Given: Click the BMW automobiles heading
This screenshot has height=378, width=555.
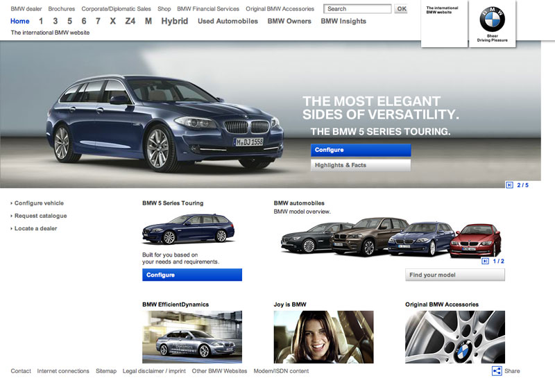Looking at the screenshot, I should pos(299,203).
